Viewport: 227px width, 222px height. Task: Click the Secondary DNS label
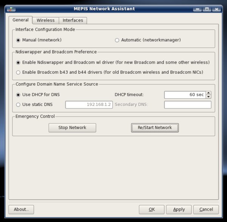click(x=131, y=104)
